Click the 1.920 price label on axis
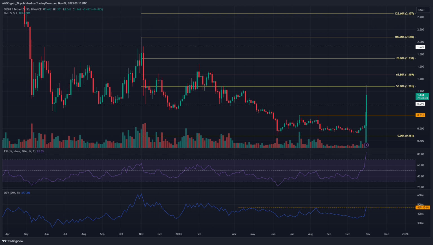This screenshot has height=245, width=433. (x=421, y=47)
